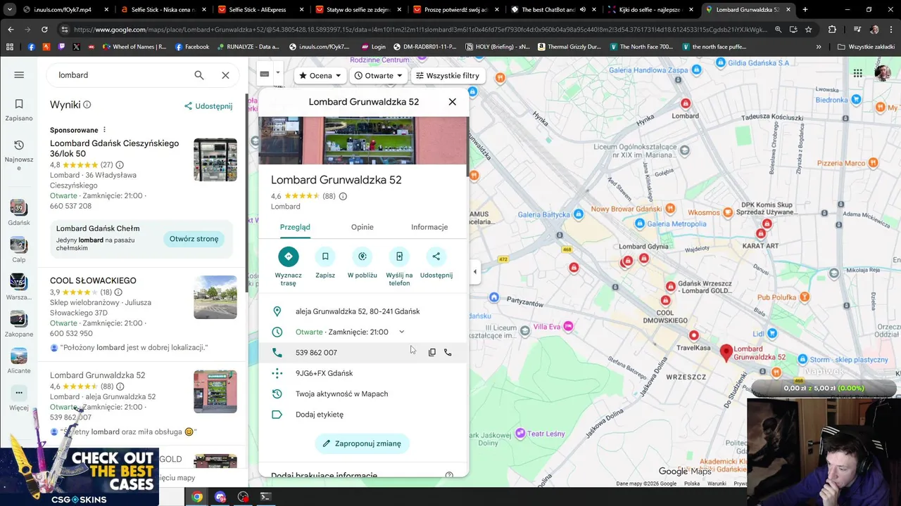Open Chrome tab search dropdown
The width and height of the screenshot is (901, 506).
pyautogui.click(x=10, y=10)
